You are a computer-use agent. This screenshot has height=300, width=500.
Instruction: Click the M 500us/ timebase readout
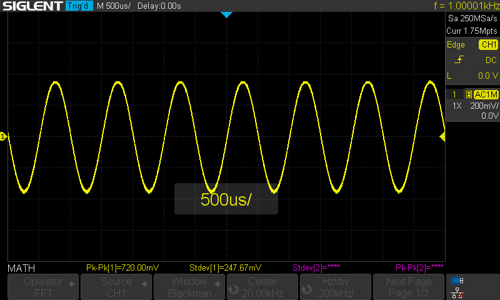coord(114,6)
